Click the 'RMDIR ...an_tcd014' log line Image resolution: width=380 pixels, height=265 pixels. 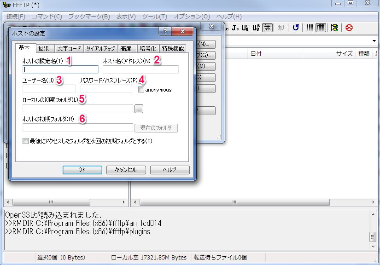[x=83, y=223]
